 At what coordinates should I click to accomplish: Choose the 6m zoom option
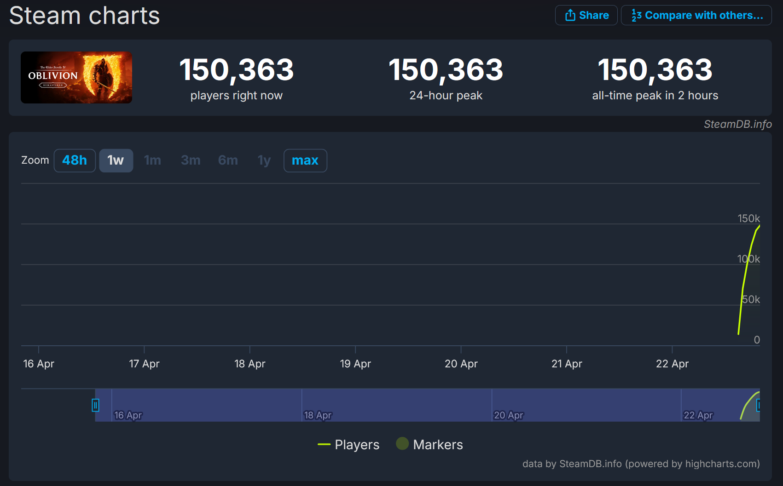[x=228, y=160]
